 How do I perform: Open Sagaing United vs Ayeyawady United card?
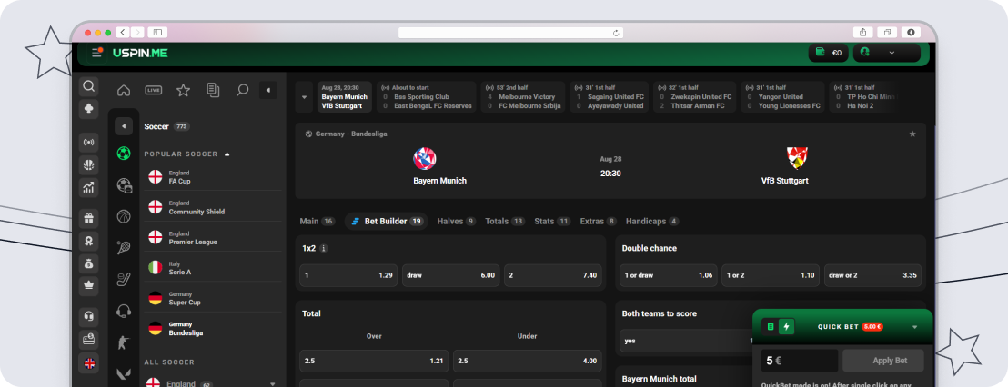pos(609,97)
